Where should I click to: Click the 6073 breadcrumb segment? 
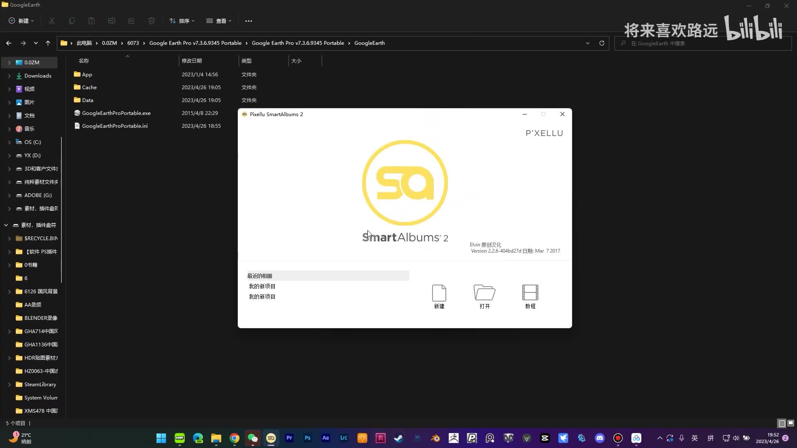[x=133, y=43]
